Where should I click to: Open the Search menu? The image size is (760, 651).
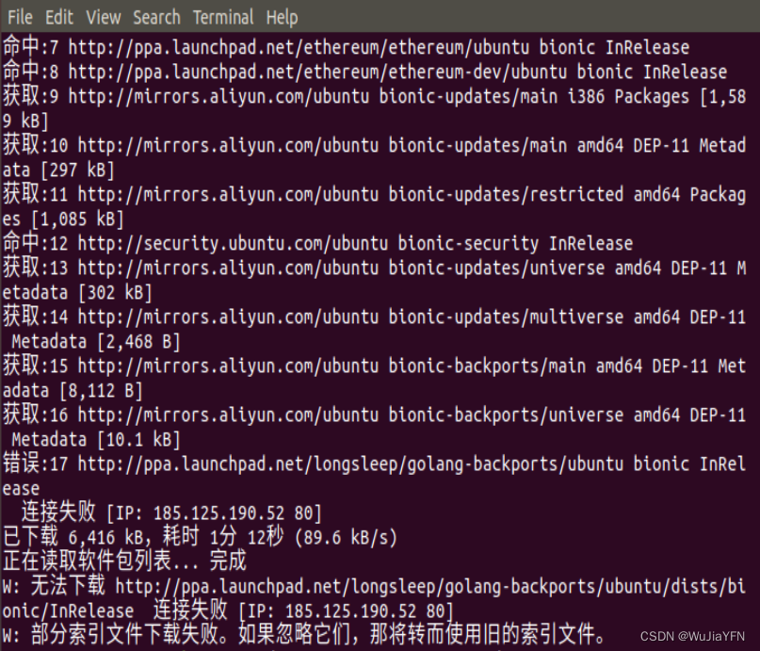coord(156,17)
